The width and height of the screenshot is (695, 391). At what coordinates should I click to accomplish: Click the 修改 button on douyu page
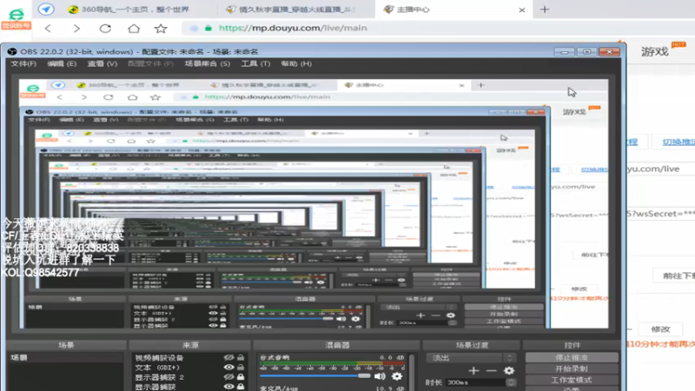pyautogui.click(x=660, y=329)
